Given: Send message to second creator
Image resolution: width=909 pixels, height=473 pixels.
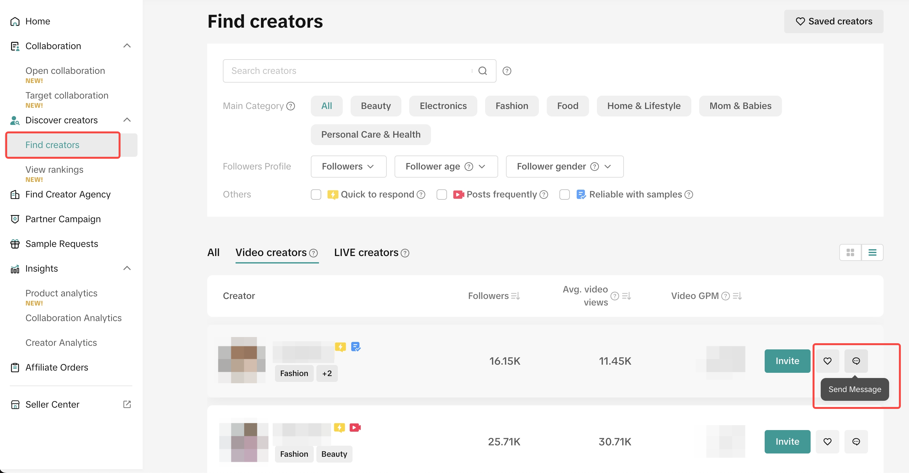Looking at the screenshot, I should pos(856,442).
